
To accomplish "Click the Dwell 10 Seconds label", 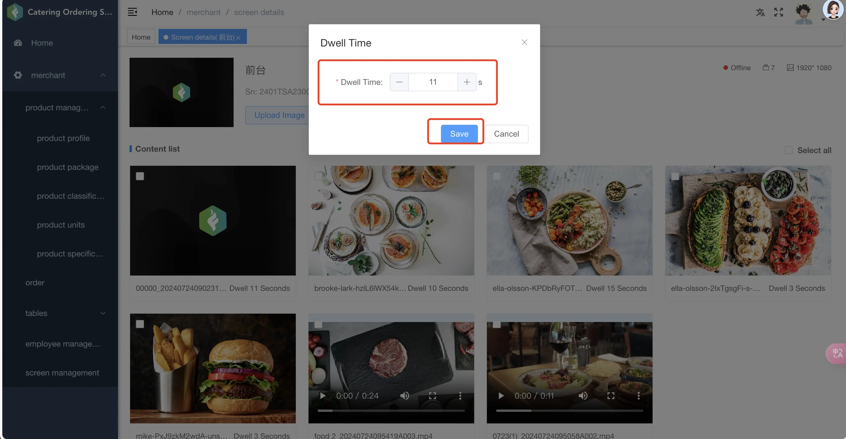I will (438, 288).
